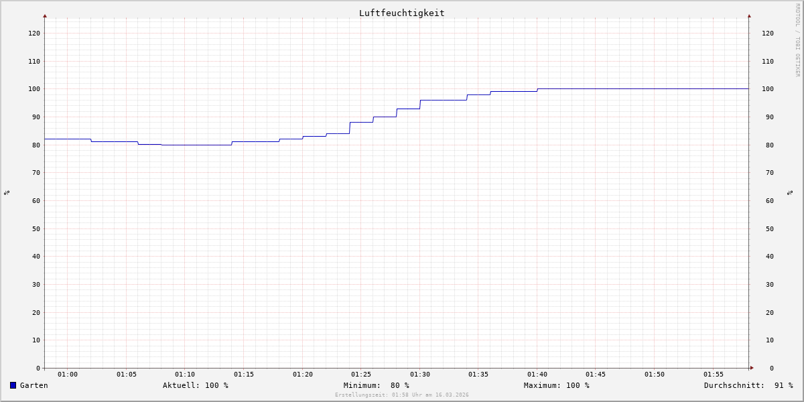The width and height of the screenshot is (804, 402).
Task: Click the Garten legend label
Action: pyautogui.click(x=33, y=385)
